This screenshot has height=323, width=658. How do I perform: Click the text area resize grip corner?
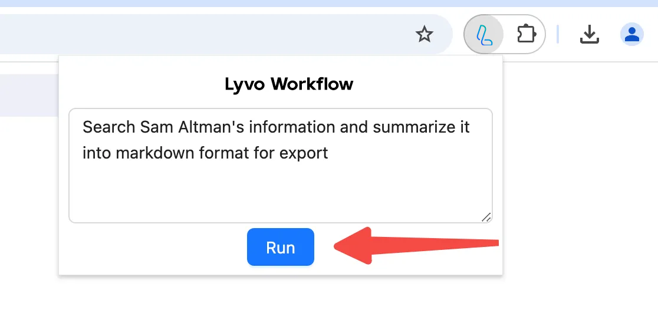(x=486, y=217)
